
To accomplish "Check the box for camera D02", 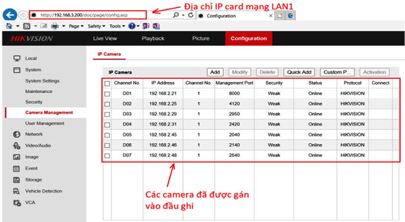I will [x=107, y=104].
